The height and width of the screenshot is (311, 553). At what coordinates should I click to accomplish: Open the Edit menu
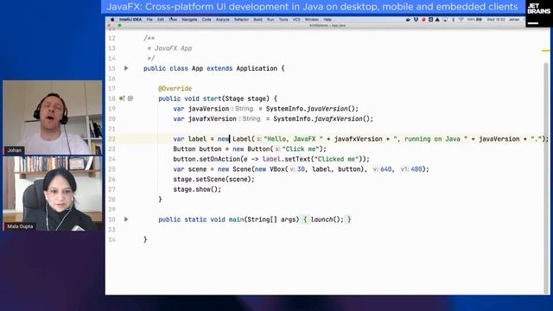pos(161,20)
